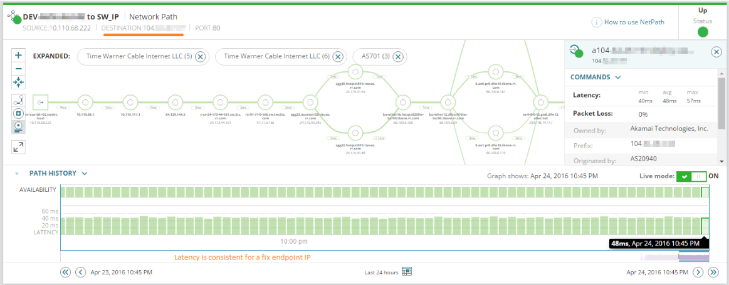729x285 pixels.
Task: Toggle the node label display button
Action: click(x=19, y=126)
